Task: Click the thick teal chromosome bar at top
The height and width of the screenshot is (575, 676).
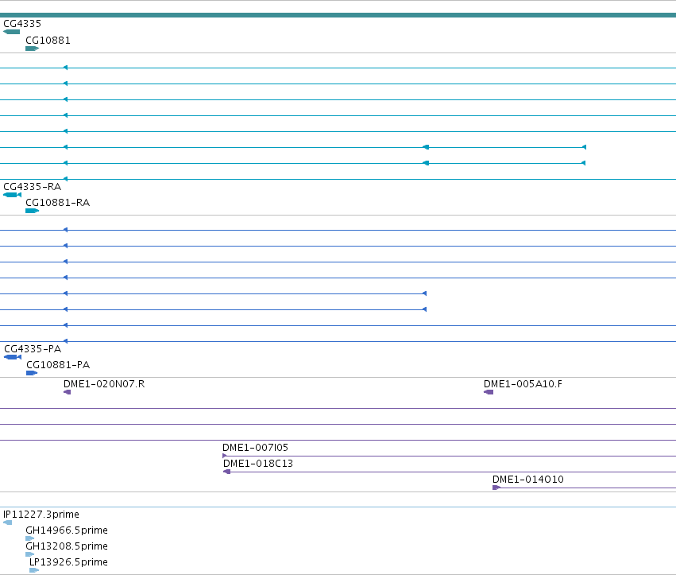Action: (x=338, y=15)
